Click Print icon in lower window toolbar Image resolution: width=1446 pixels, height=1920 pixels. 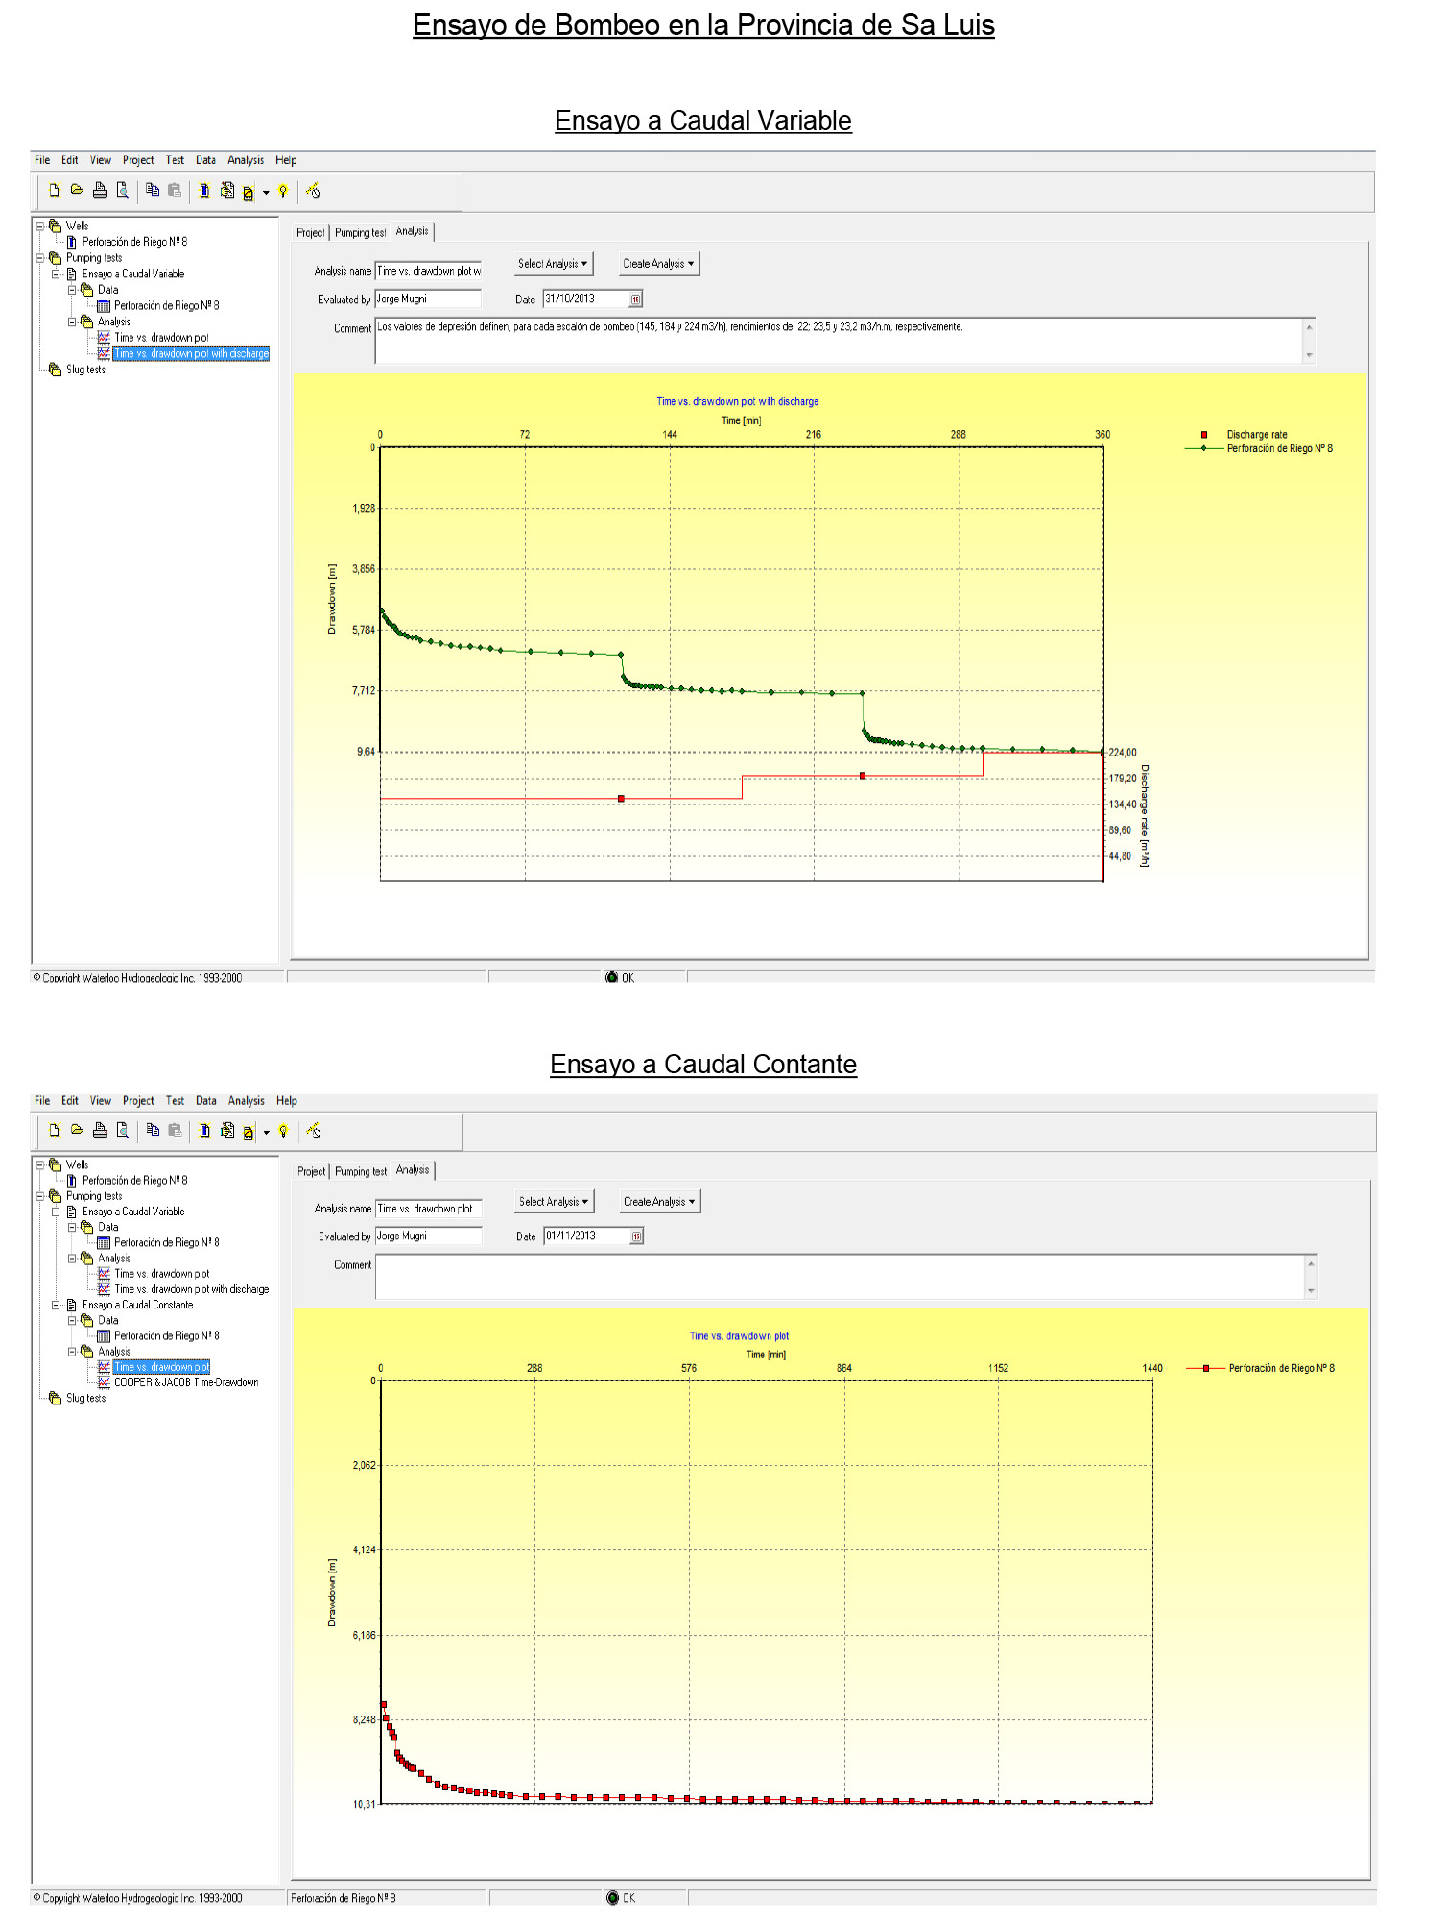(100, 1131)
